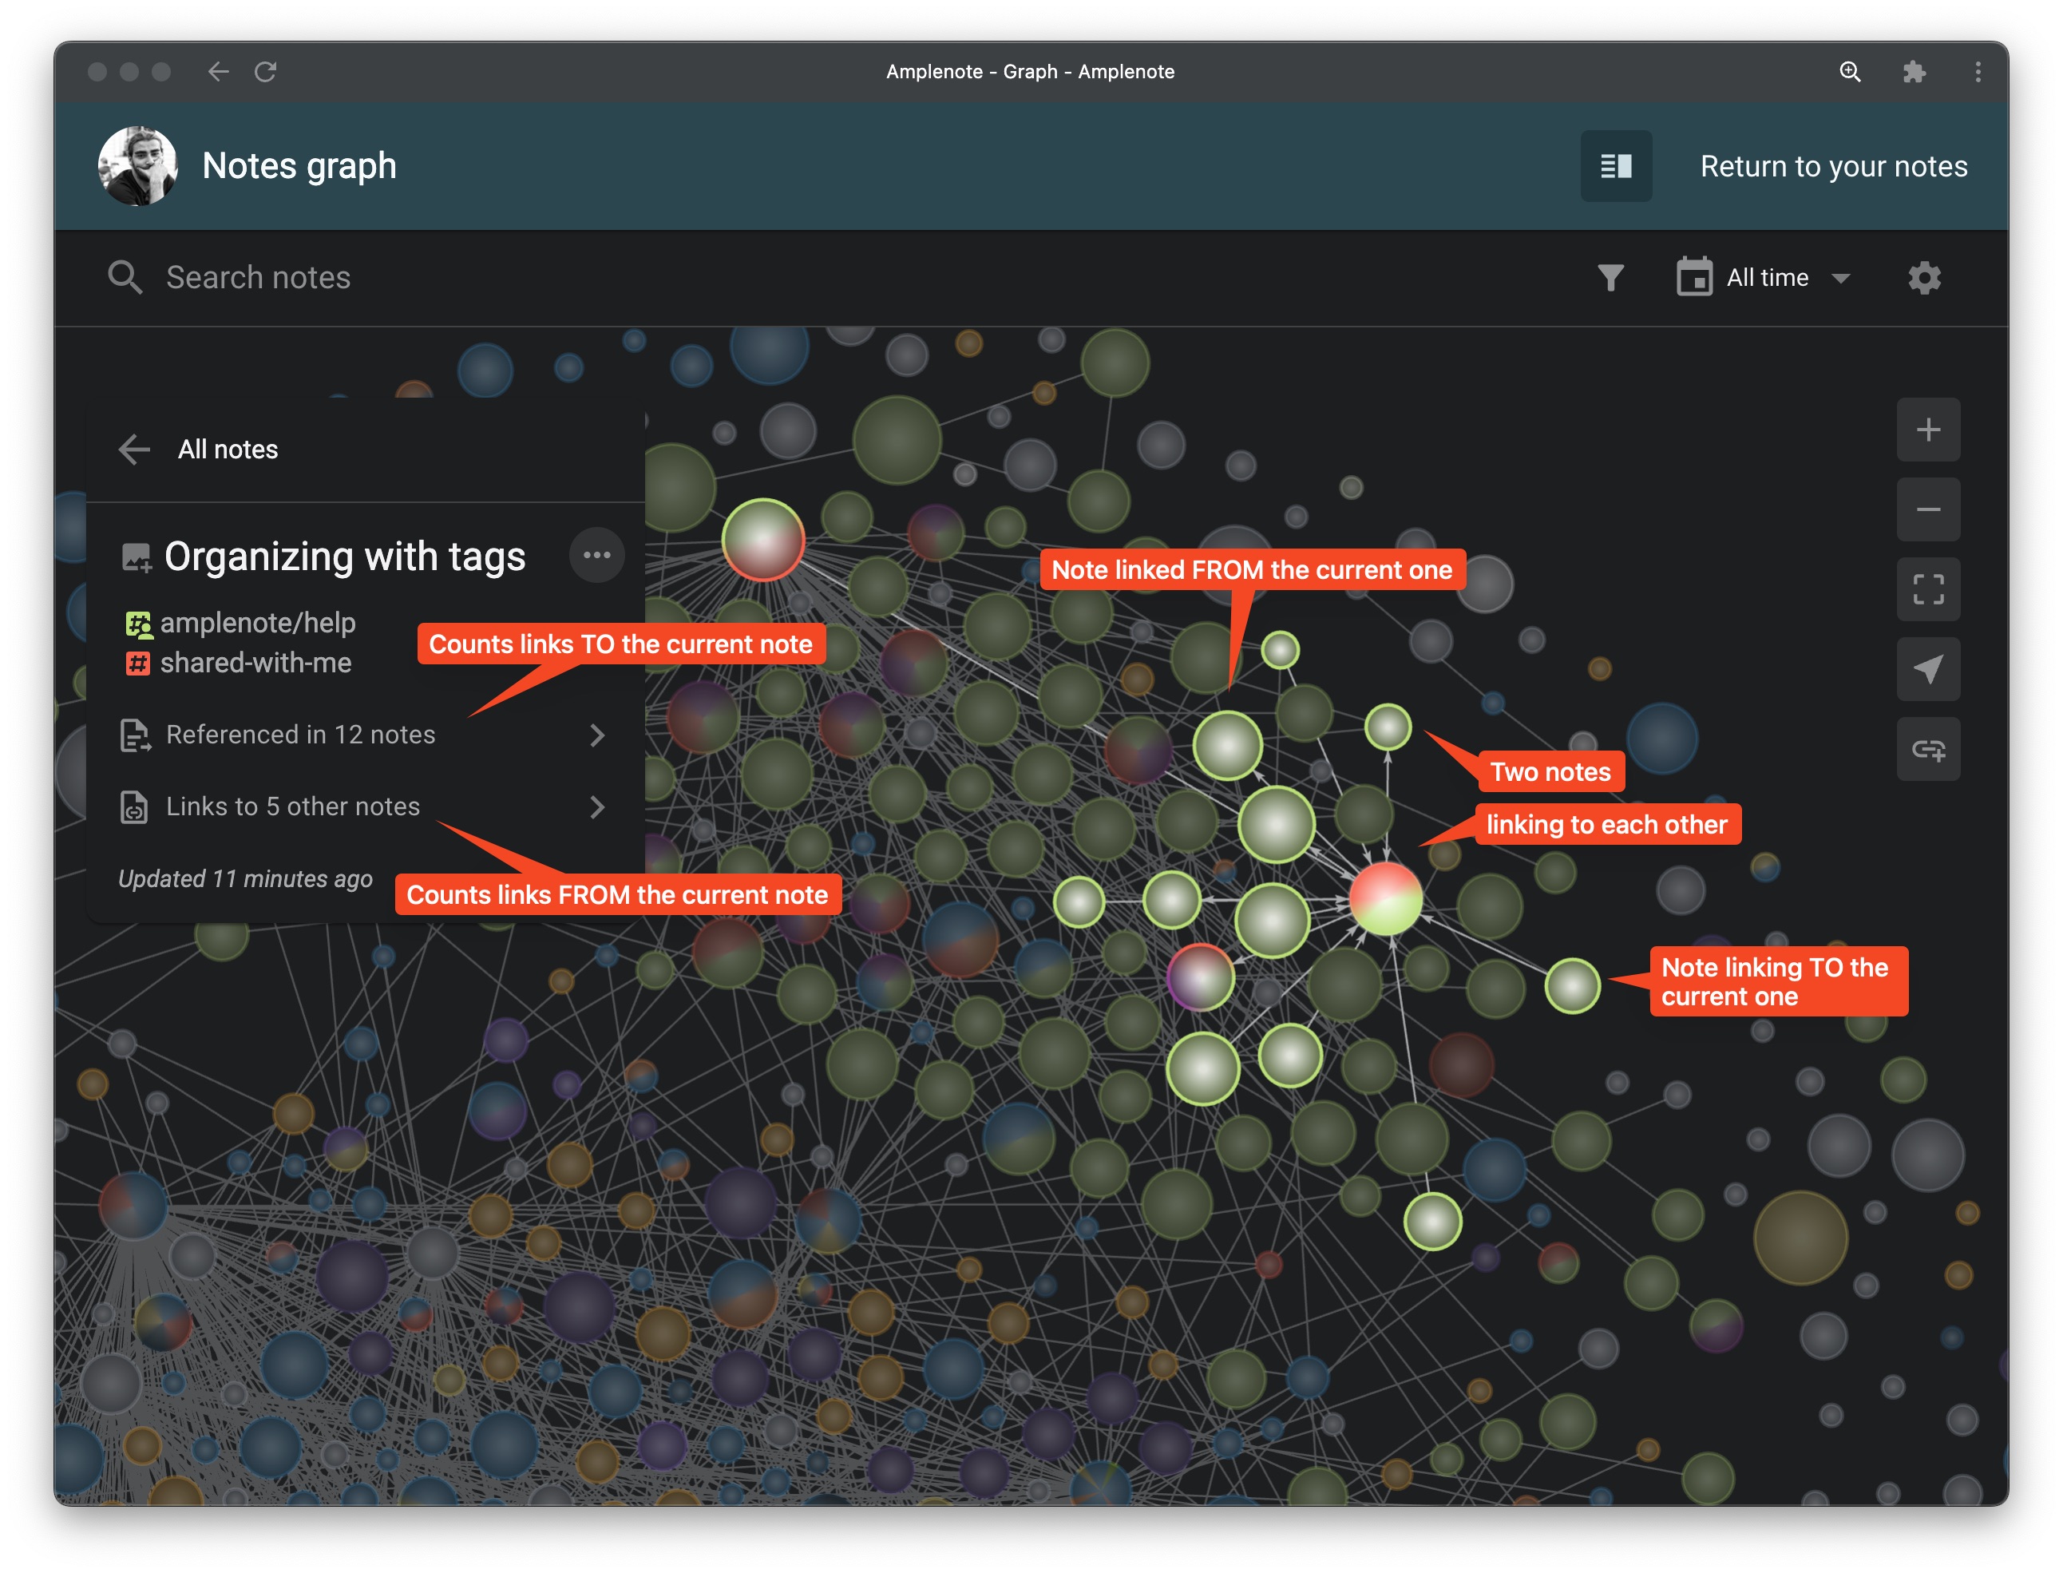Click the Referenced in notes document icon

tap(135, 735)
